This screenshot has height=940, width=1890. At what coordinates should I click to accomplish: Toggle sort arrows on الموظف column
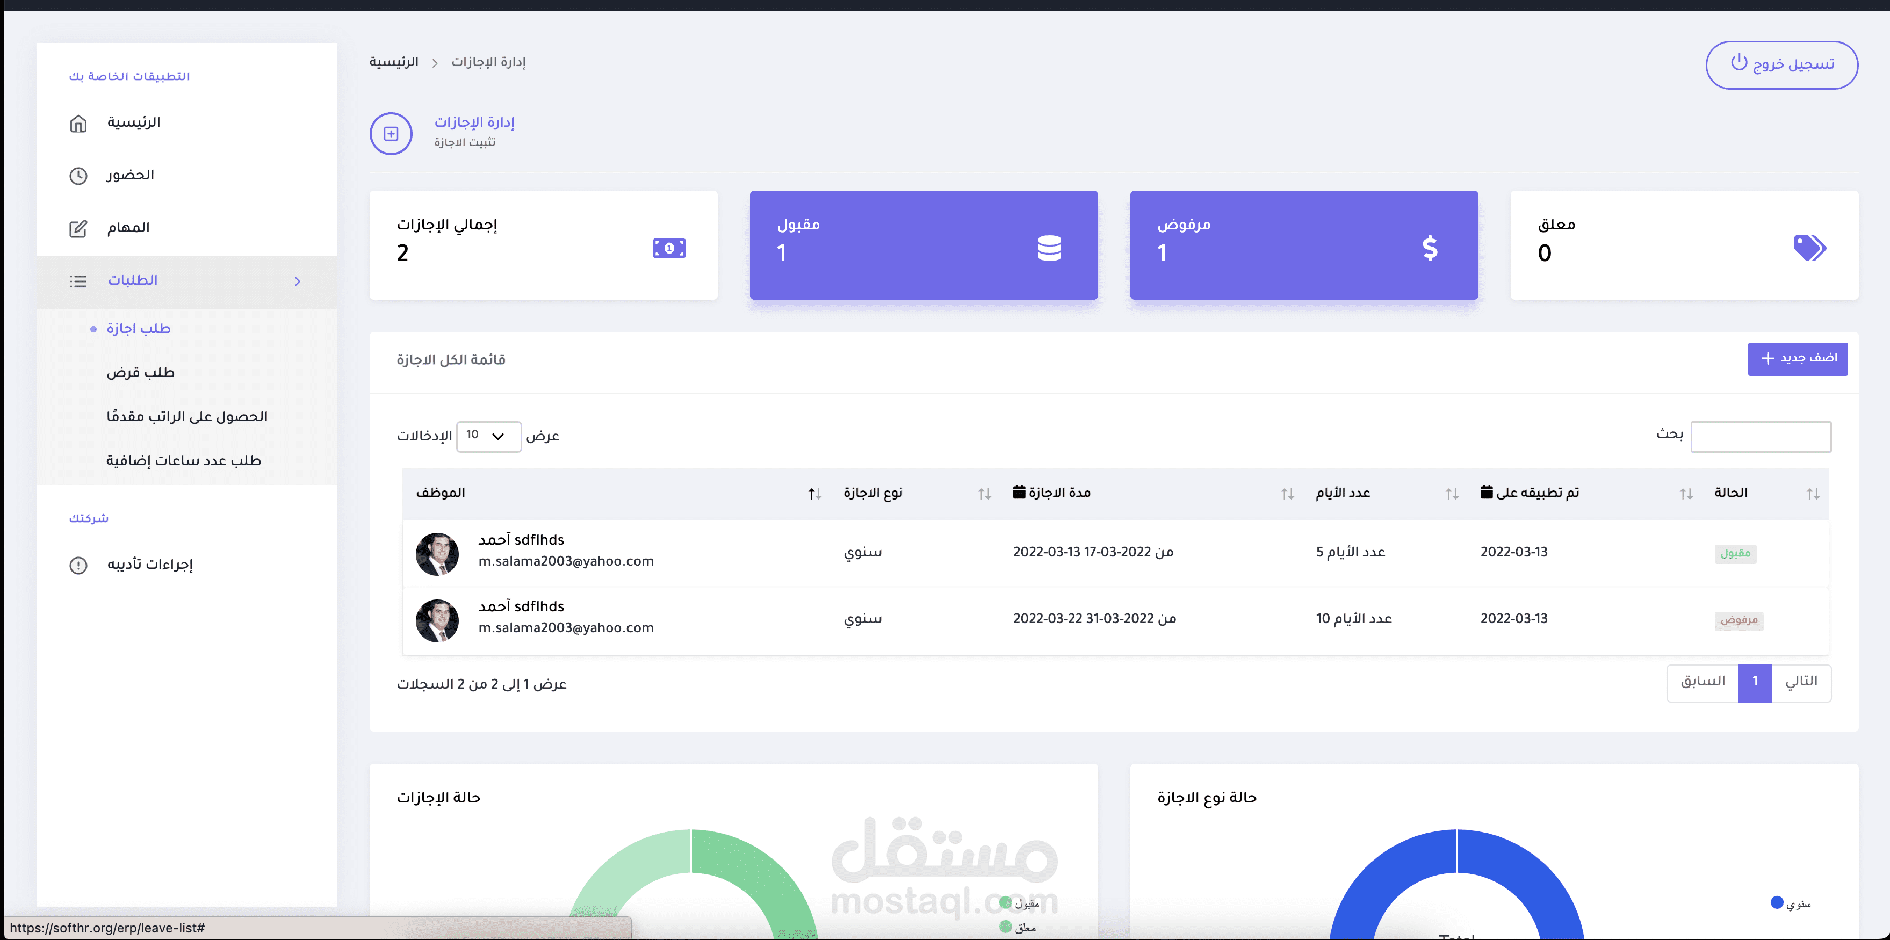pyautogui.click(x=814, y=494)
